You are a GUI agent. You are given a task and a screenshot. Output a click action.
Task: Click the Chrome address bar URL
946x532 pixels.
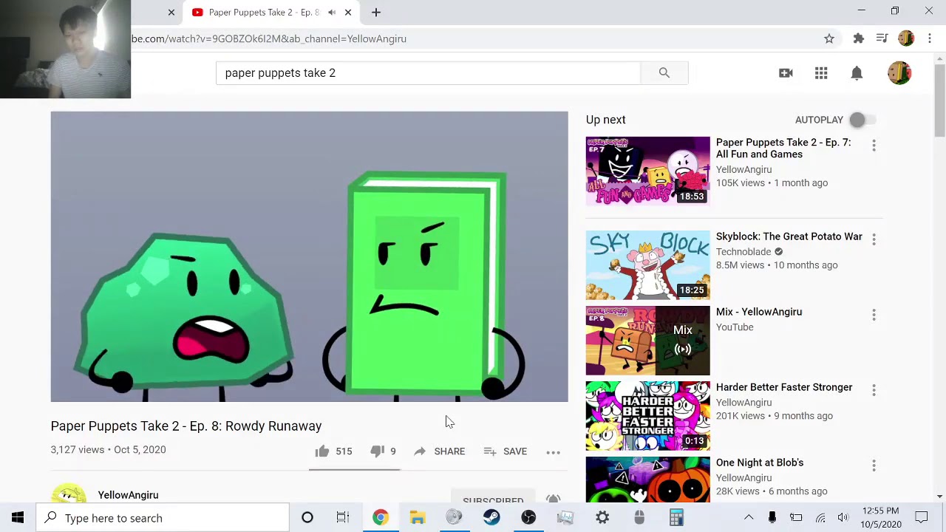click(x=270, y=38)
